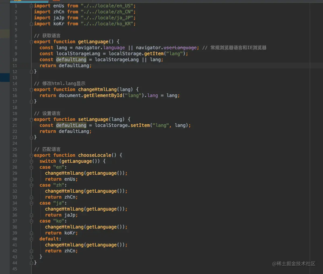Screen dimensions: 323x274
Task: Click "return defaultLang;" on line 22
Action: [65, 131]
